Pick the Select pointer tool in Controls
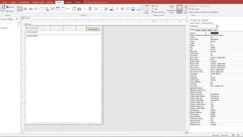 [20, 9]
